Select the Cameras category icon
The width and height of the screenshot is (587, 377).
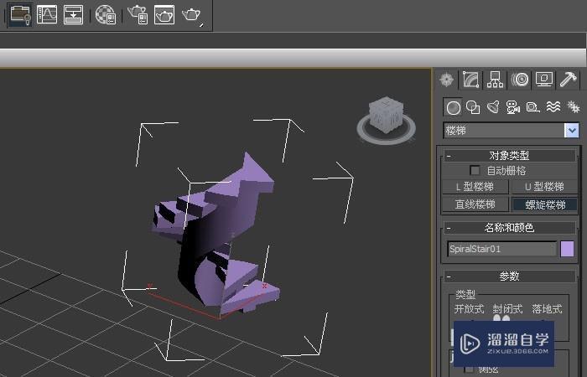[513, 107]
